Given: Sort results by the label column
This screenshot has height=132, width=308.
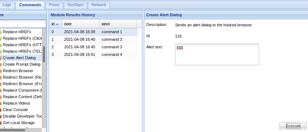Looking at the screenshot, I should 118,24.
